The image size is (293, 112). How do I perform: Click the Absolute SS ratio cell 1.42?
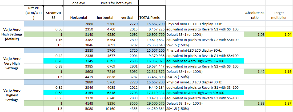[255, 71]
